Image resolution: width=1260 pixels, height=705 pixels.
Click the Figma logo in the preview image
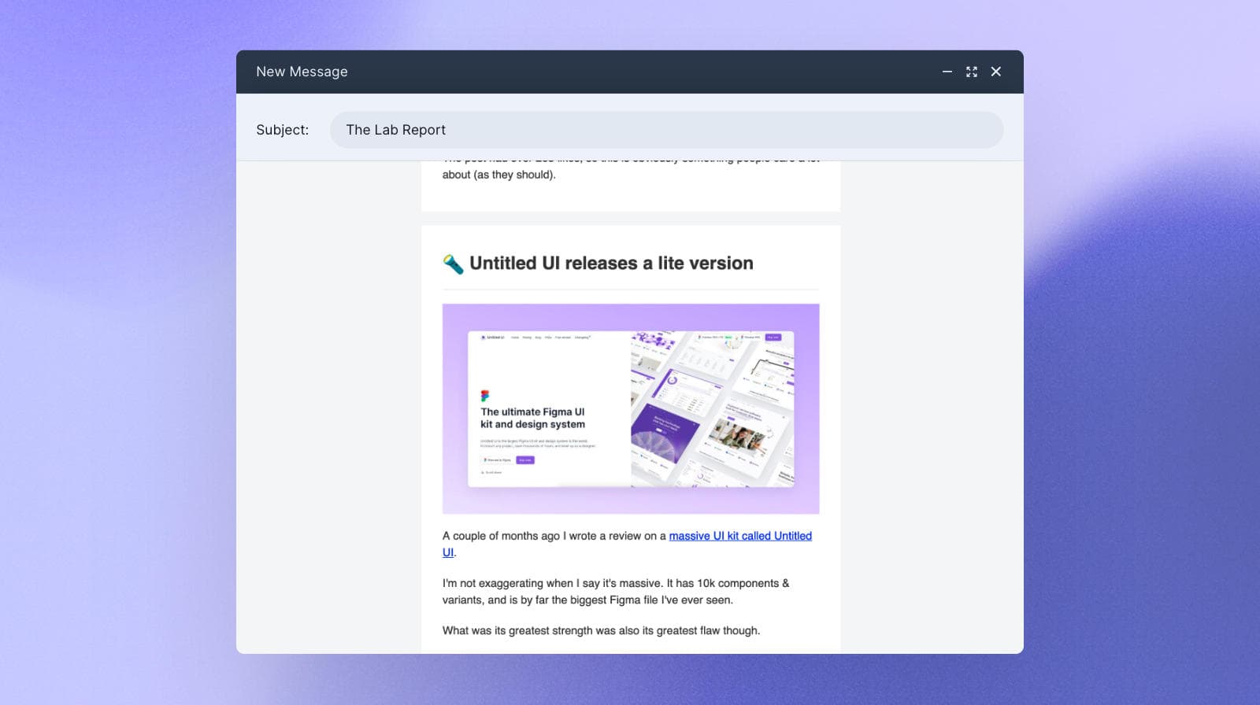coord(485,396)
